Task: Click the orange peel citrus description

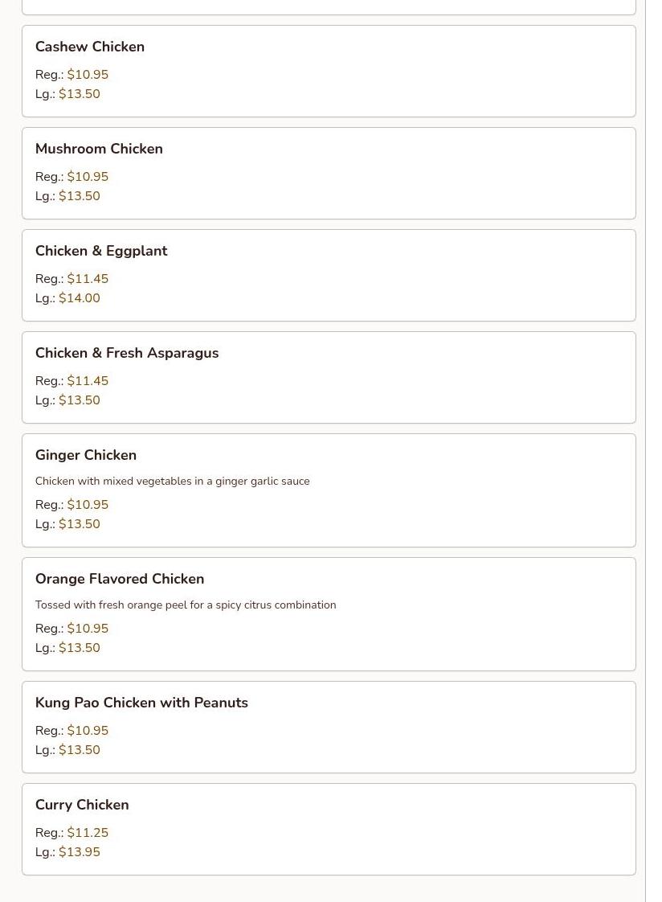Action: click(x=186, y=605)
